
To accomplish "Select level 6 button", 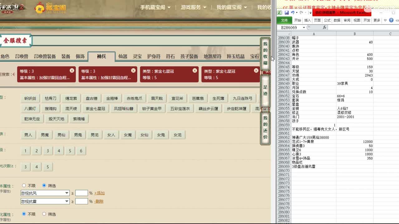I will click(x=81, y=151).
